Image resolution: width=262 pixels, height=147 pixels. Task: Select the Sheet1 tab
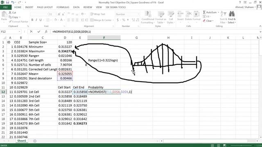[22, 141]
